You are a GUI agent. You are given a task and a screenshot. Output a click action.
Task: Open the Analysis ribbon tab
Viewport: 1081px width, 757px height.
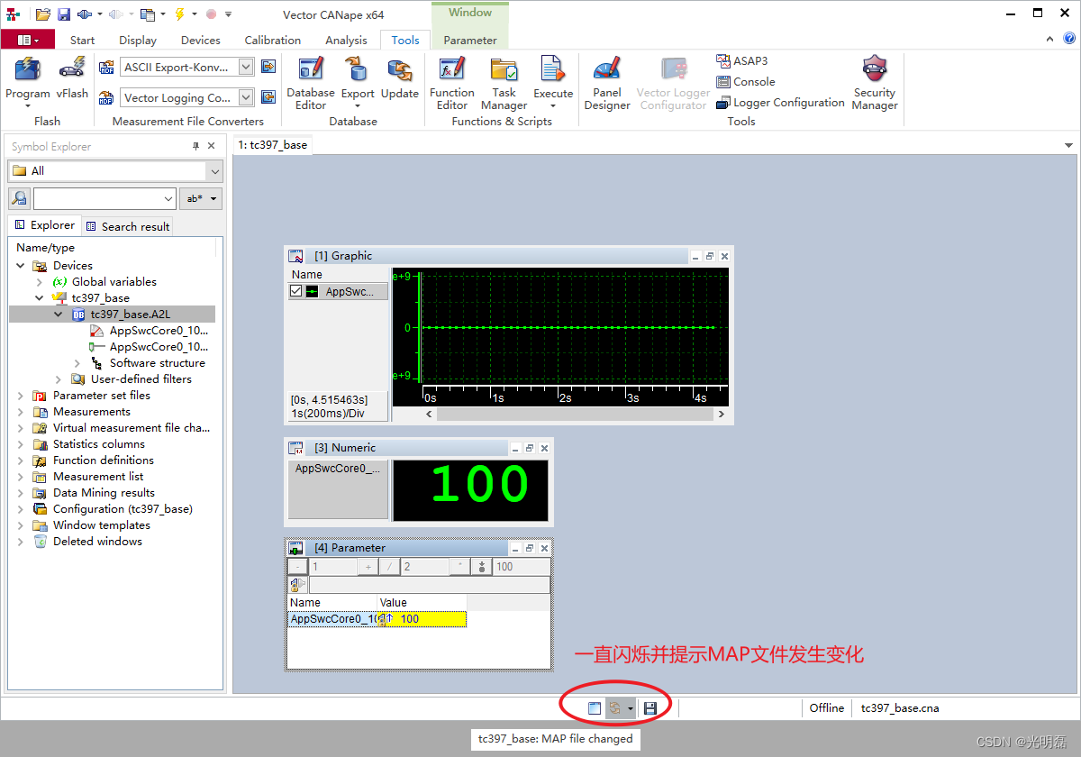click(347, 40)
